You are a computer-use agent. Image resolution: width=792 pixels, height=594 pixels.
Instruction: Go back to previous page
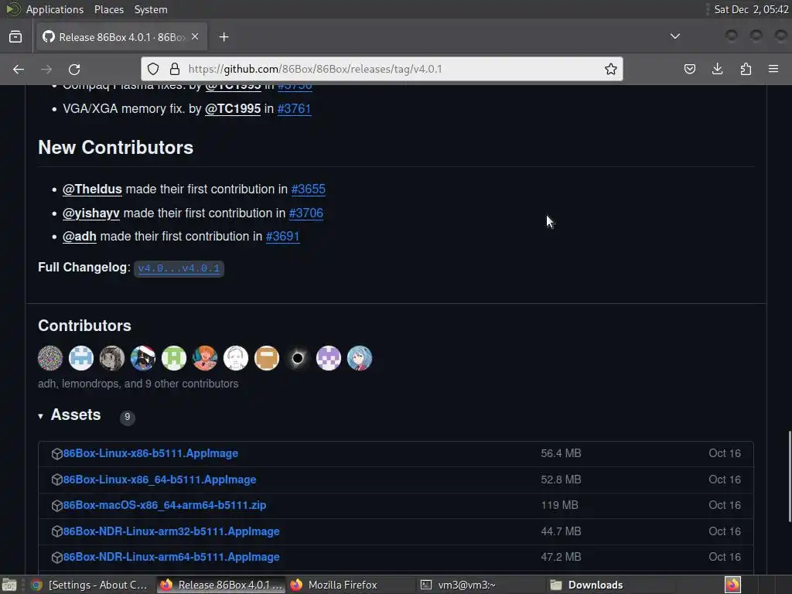(19, 69)
